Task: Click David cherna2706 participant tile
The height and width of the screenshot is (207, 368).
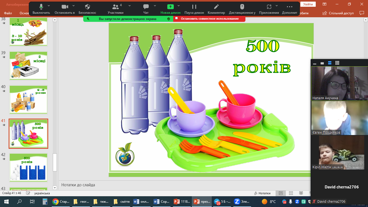Action: [339, 187]
